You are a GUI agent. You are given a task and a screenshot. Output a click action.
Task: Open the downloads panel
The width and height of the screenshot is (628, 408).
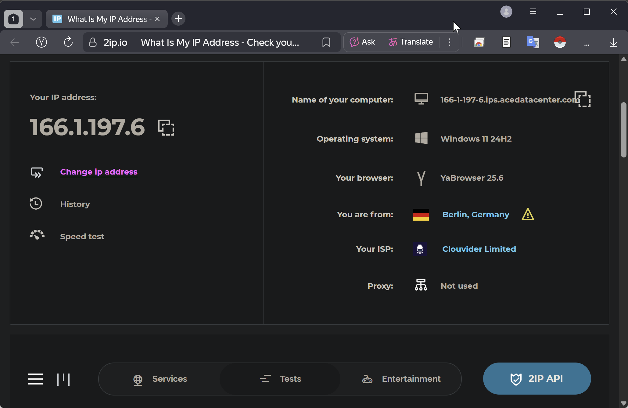click(x=613, y=42)
